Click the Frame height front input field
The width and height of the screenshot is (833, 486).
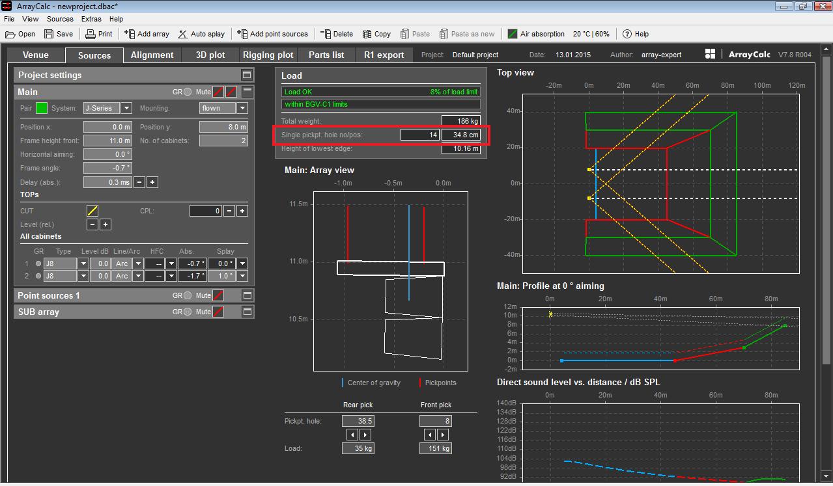coord(107,141)
